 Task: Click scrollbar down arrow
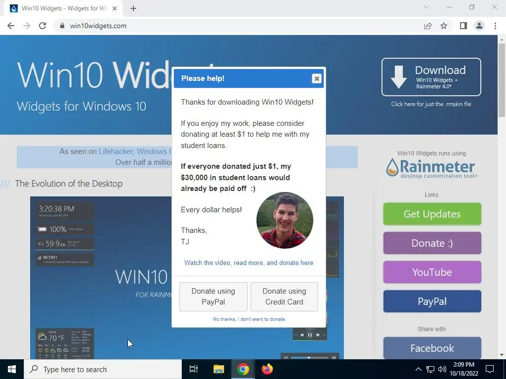click(502, 355)
